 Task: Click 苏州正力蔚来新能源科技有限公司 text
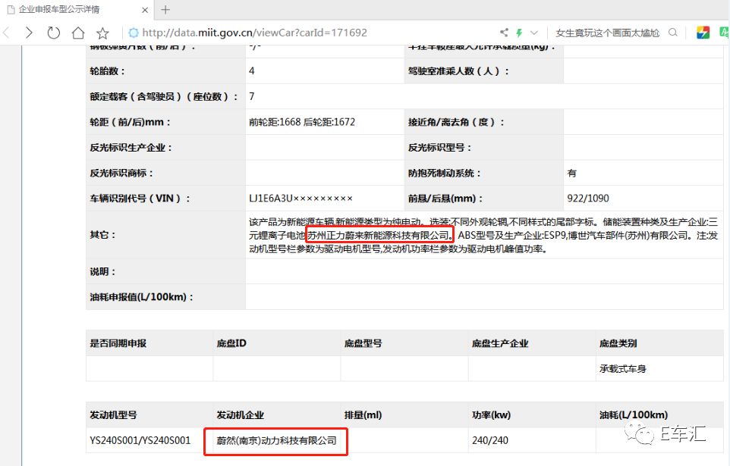tap(380, 236)
